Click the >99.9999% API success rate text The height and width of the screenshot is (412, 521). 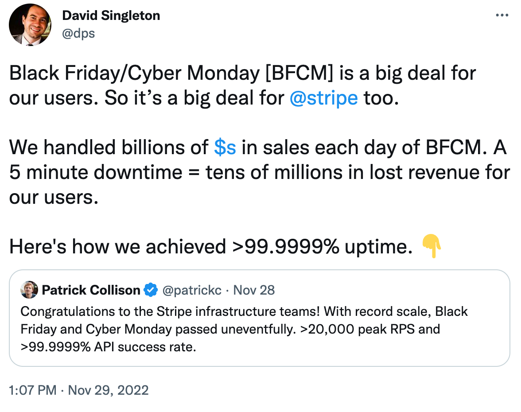click(108, 347)
